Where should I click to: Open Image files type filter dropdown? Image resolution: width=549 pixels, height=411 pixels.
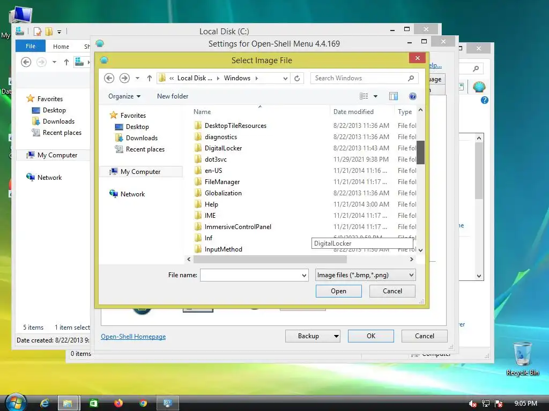pos(365,275)
